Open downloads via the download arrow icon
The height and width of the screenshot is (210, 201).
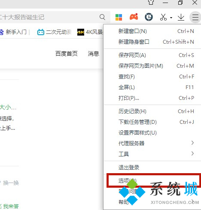181,17
